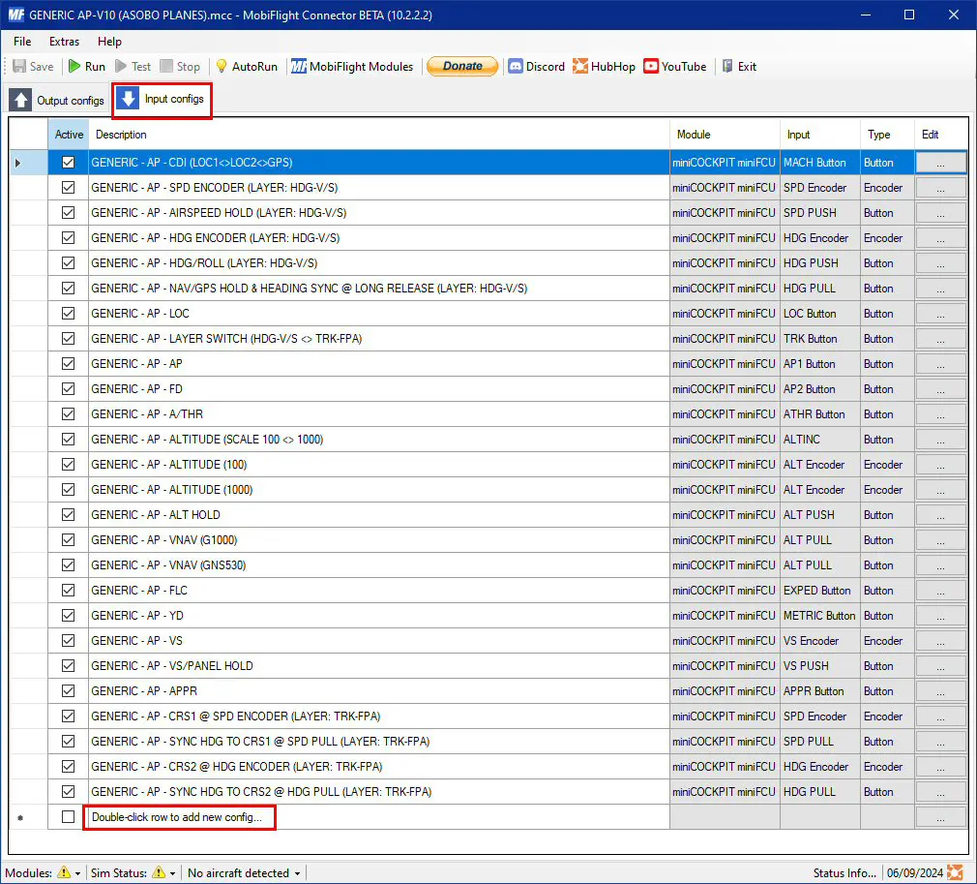Open the File menu

coord(22,42)
